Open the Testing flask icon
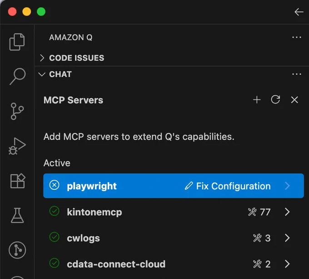309x279 pixels. (17, 215)
